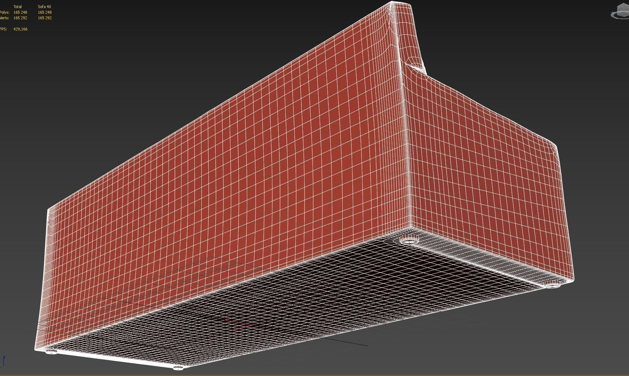Click Sofa 40 column polys value 165 248

coord(45,12)
